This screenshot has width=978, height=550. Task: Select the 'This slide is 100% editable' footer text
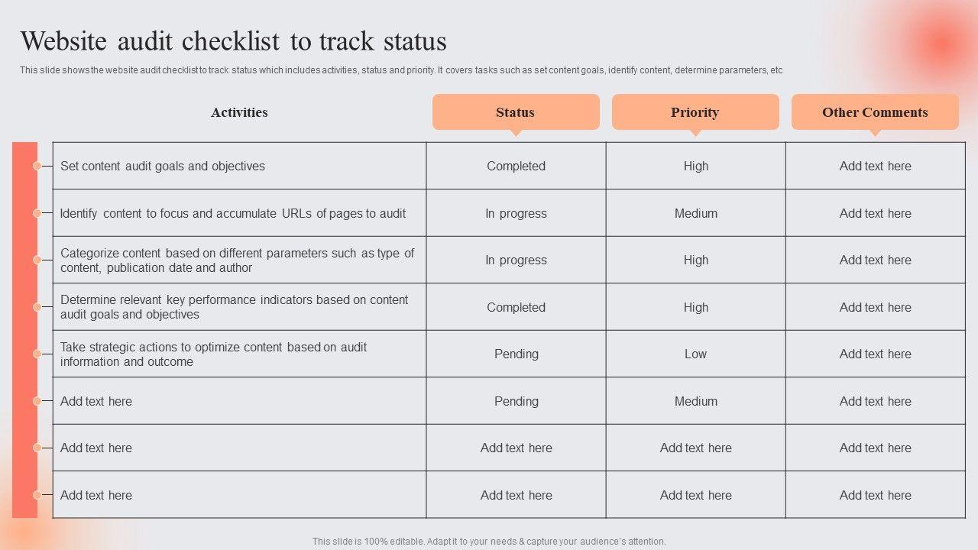pyautogui.click(x=489, y=541)
